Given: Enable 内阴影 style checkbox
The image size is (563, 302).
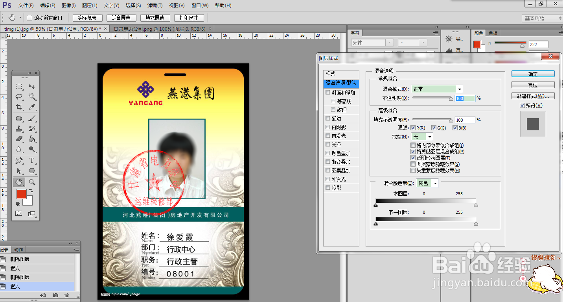Looking at the screenshot, I should click(x=328, y=127).
